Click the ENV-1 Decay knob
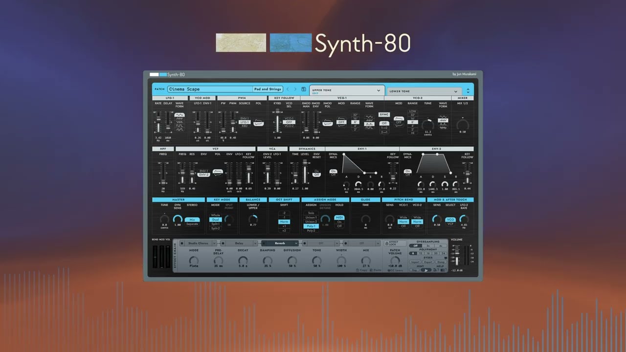The height and width of the screenshot is (352, 626). 358,184
